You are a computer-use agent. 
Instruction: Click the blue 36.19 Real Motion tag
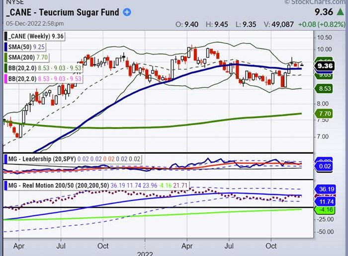click(325, 189)
